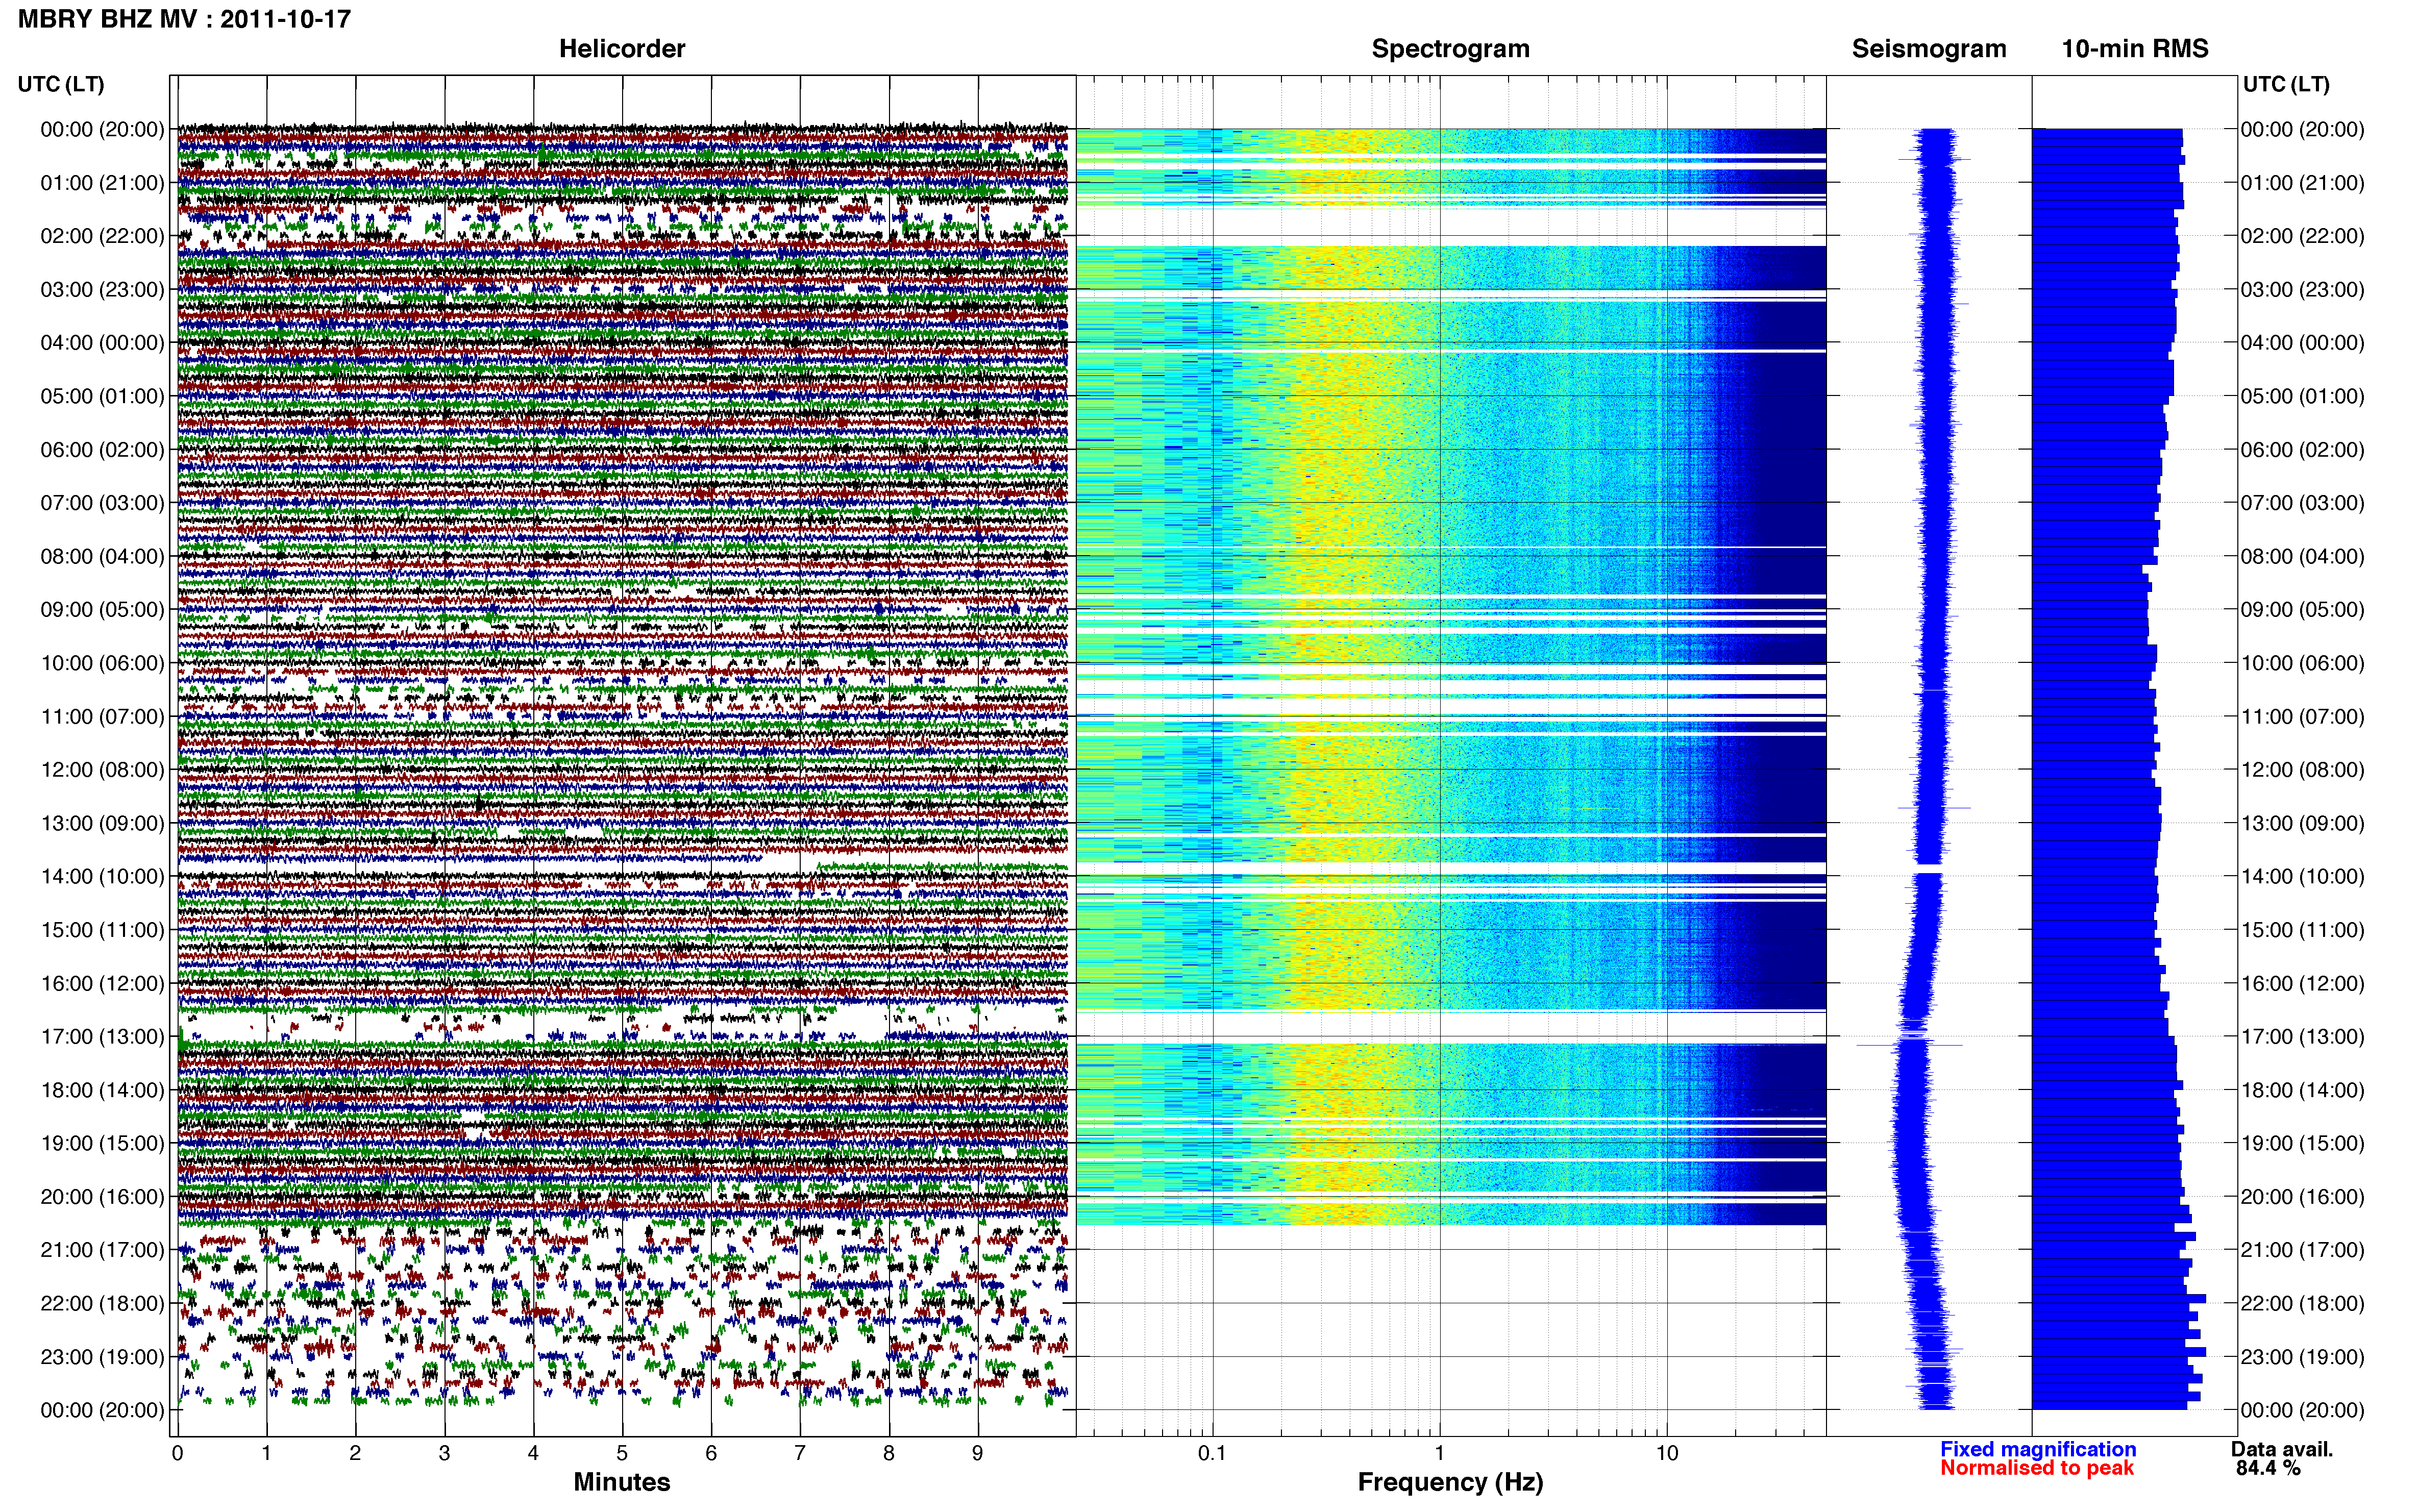Click the 08:00 (04:00) label on the Helicorder axis
Image resolution: width=2419 pixels, height=1512 pixels.
[x=102, y=557]
